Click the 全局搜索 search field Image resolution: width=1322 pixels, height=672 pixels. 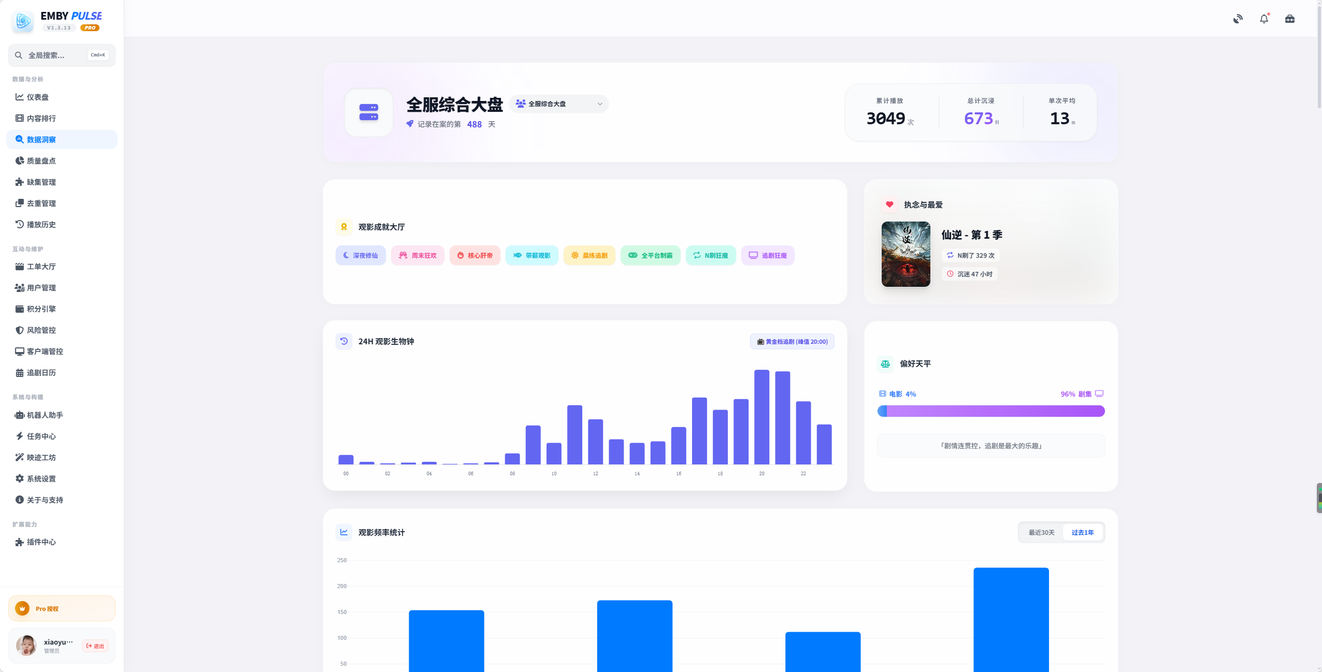[52, 55]
